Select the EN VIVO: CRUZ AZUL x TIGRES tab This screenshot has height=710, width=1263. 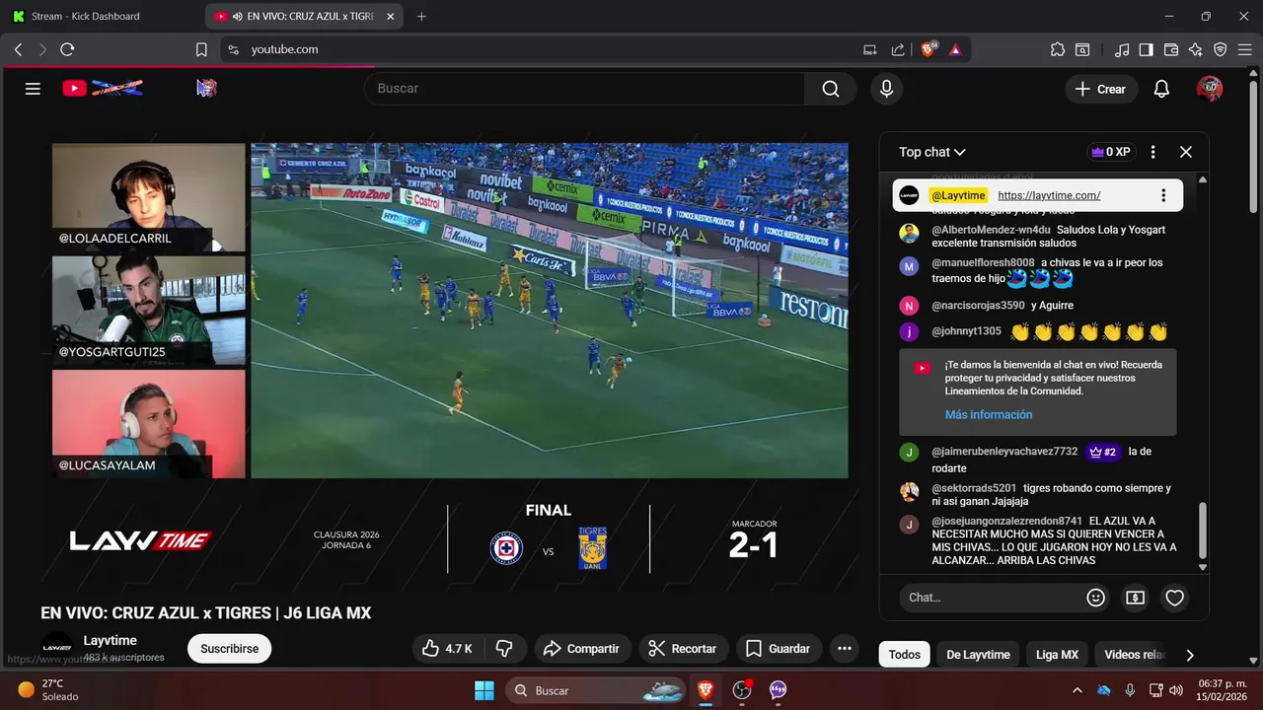click(305, 16)
